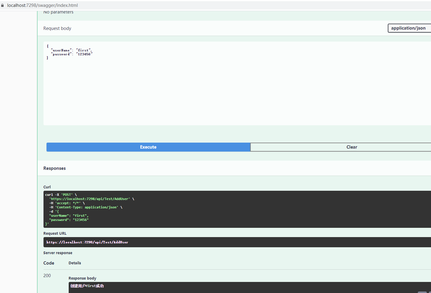
Task: Click the "Code" column header
Action: pos(49,263)
